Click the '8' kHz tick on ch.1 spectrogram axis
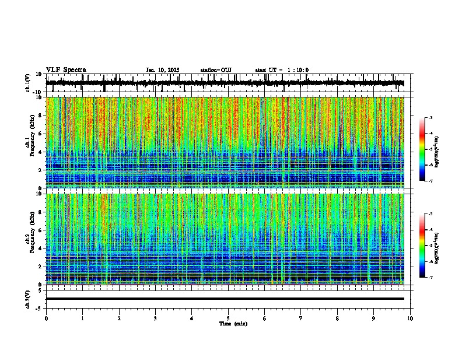 click(x=40, y=116)
